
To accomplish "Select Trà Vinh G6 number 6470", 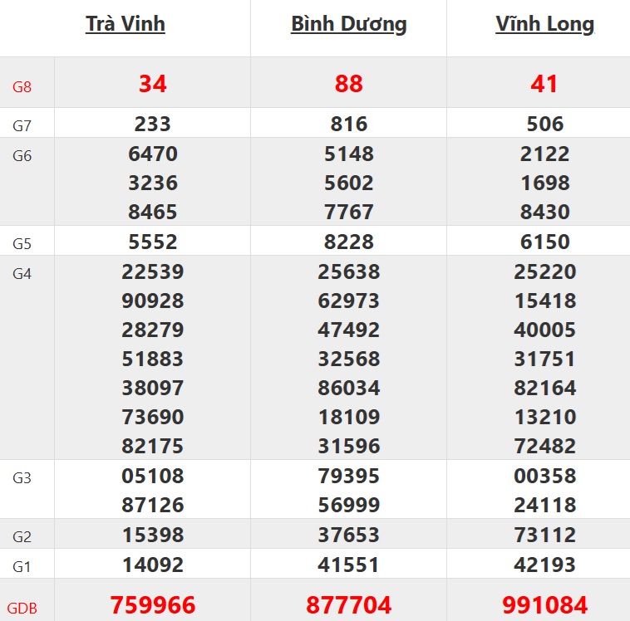I will pyautogui.click(x=153, y=154).
